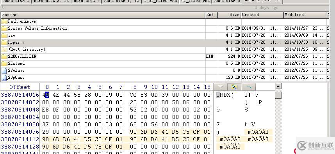Viewport: 335px width, 154px height.
Task: Open the down-arrow dropdown button above text column
Action: [220, 87]
